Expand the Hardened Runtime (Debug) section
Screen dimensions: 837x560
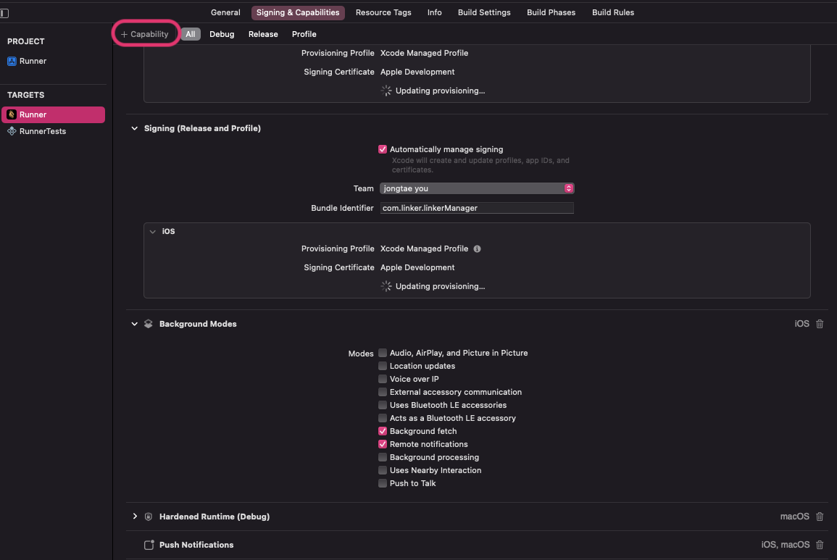(x=134, y=517)
